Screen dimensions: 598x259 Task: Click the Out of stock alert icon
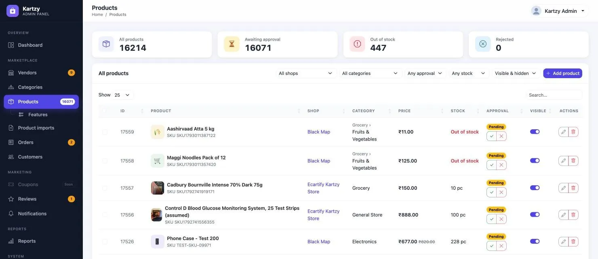click(x=357, y=44)
